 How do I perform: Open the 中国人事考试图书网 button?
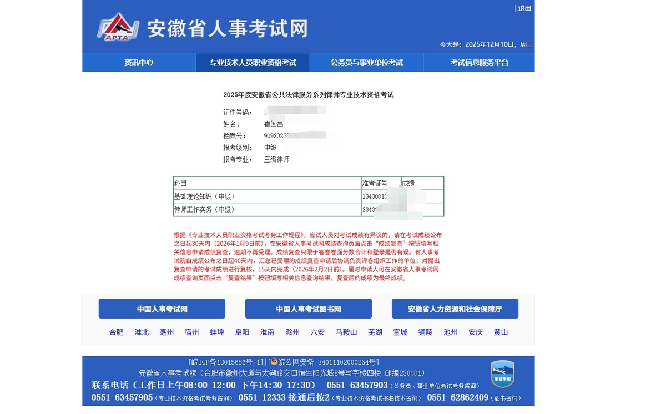(309, 309)
